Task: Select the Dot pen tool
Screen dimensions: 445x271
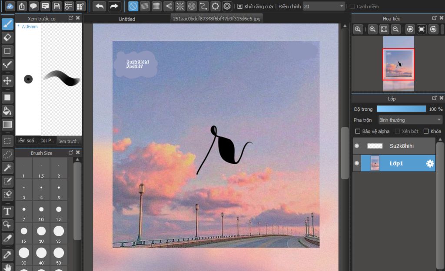Action: [7, 65]
